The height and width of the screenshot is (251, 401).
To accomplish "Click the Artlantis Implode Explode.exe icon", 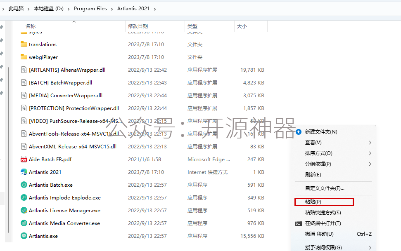I will coord(24,197).
